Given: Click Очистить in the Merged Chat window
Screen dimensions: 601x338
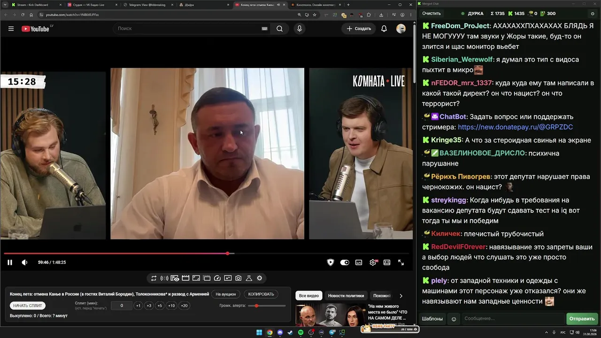Looking at the screenshot, I should (x=431, y=14).
